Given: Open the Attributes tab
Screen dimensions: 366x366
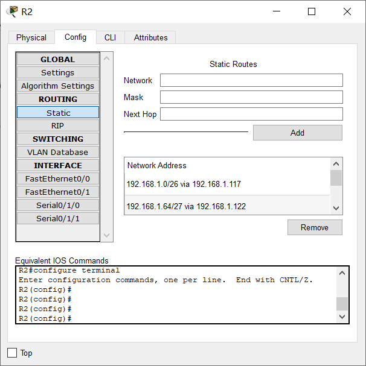Looking at the screenshot, I should 150,37.
